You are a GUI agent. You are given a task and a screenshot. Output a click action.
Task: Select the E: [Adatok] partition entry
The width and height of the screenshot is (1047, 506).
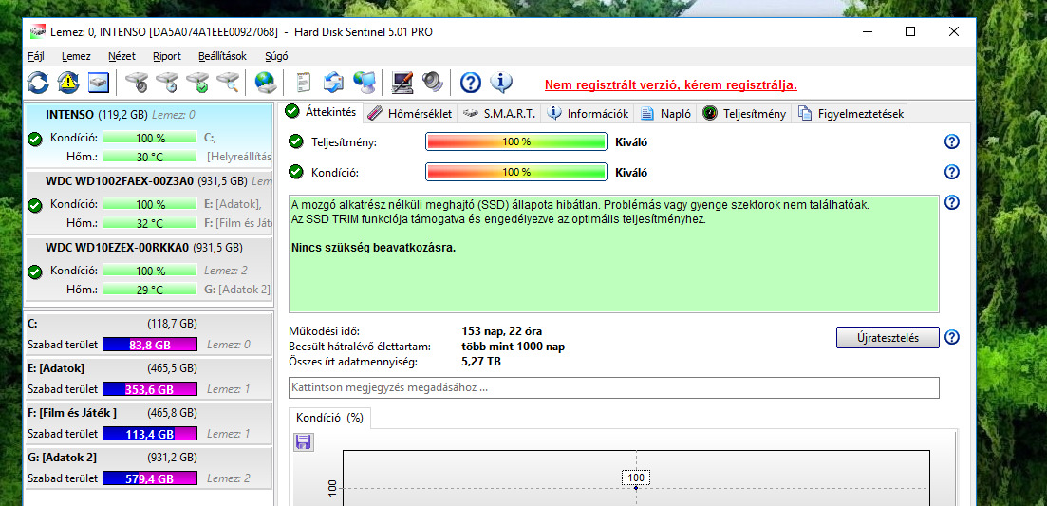[x=149, y=379]
